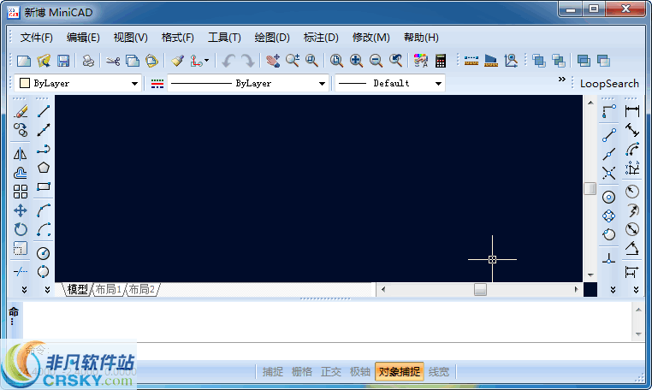
Task: Select the Rotate tool
Action: (x=21, y=229)
